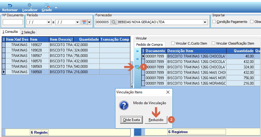Select the row with item 189028
The width and height of the screenshot is (261, 137).
coord(66,50)
